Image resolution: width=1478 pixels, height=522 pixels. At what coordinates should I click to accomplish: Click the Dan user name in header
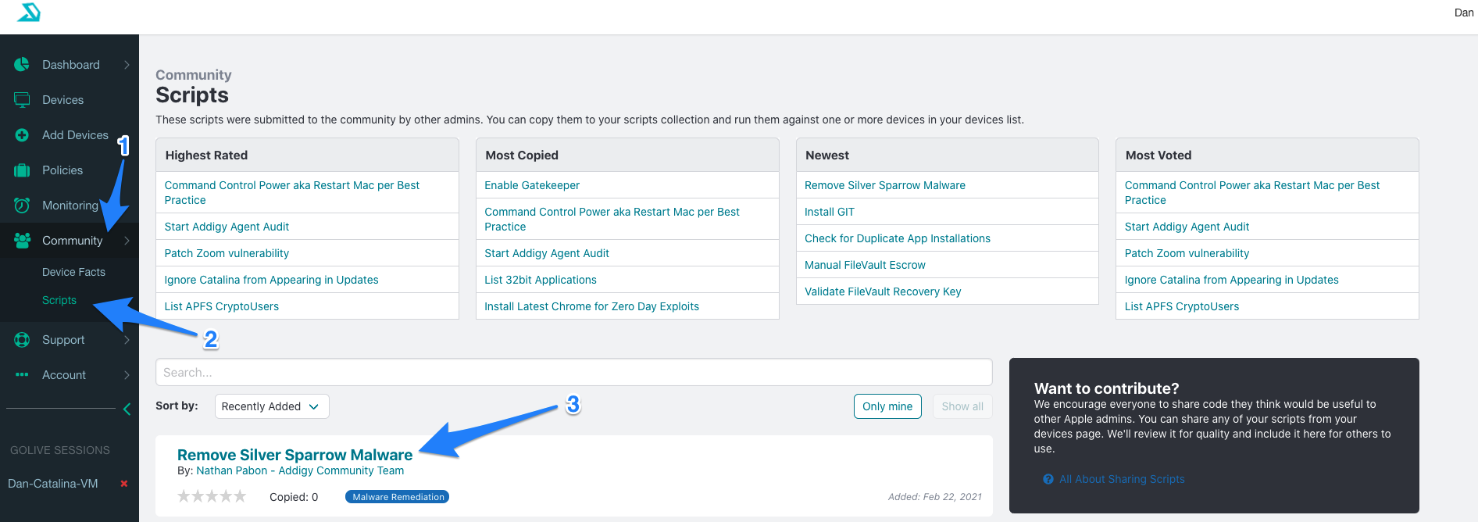[x=1464, y=13]
